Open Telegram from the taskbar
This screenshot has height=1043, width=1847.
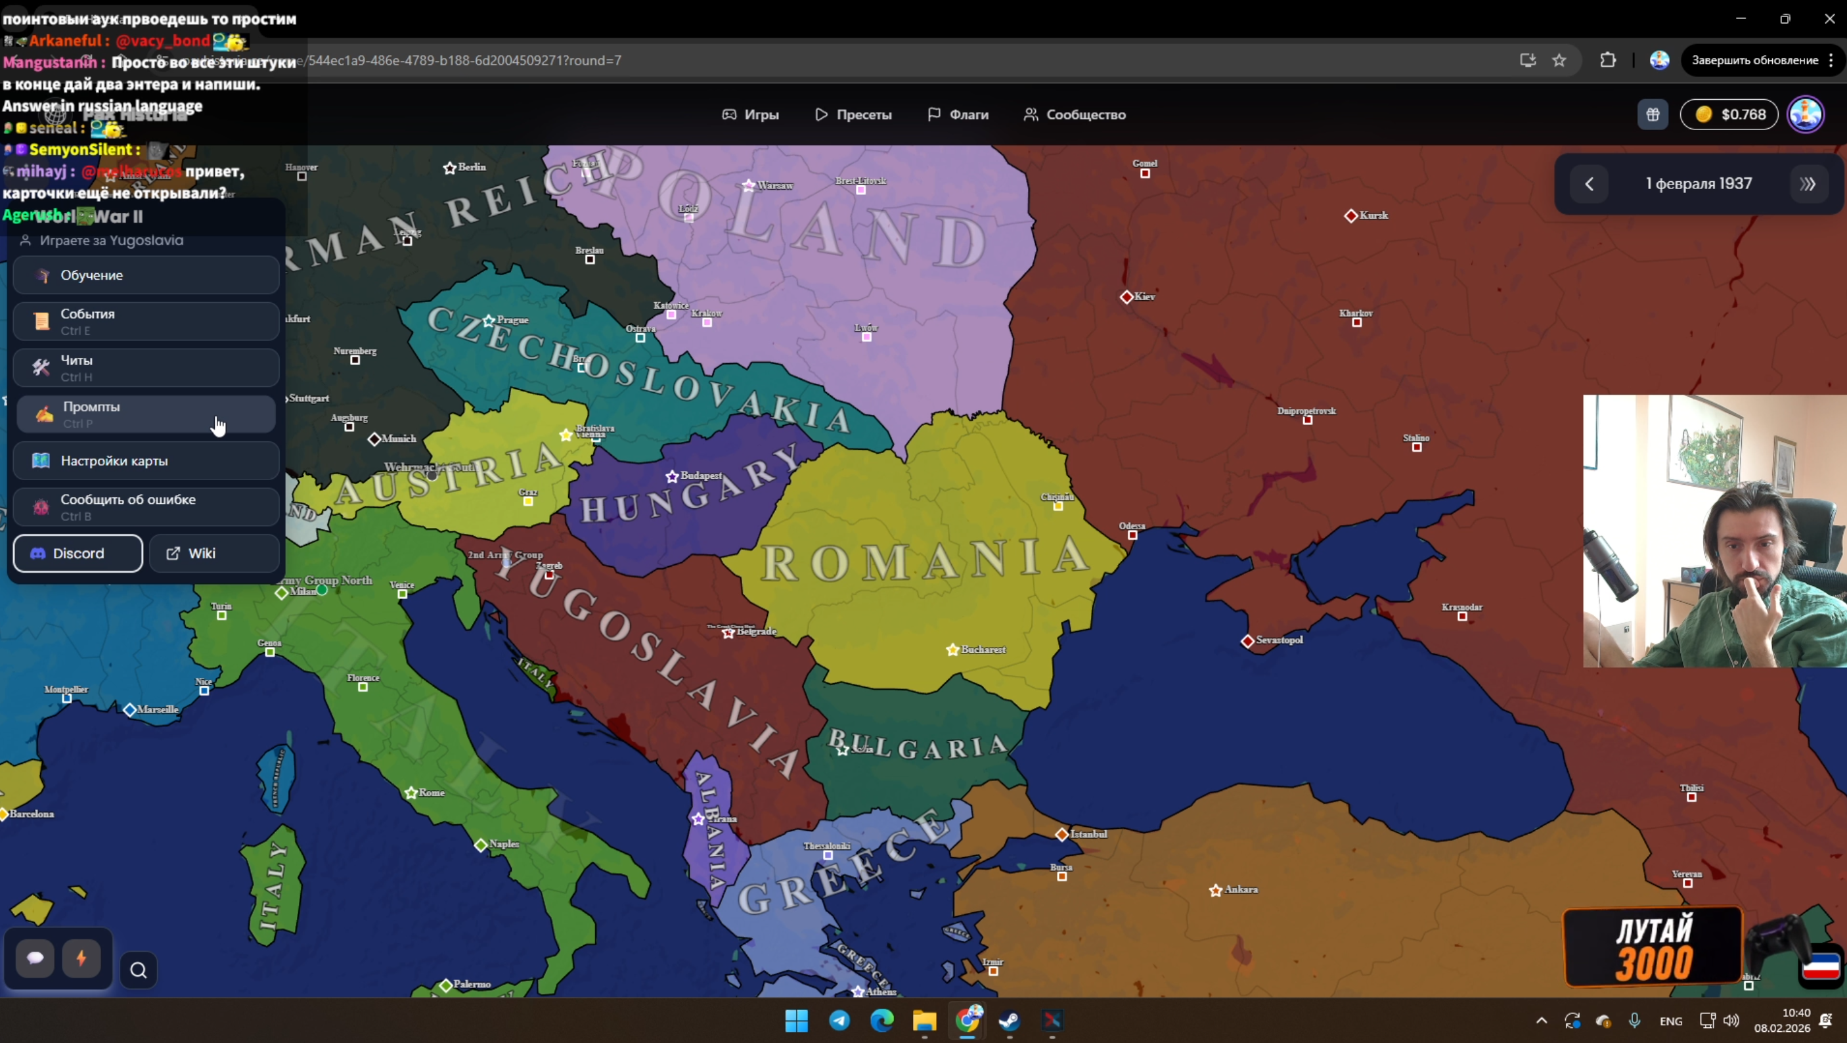point(839,1020)
